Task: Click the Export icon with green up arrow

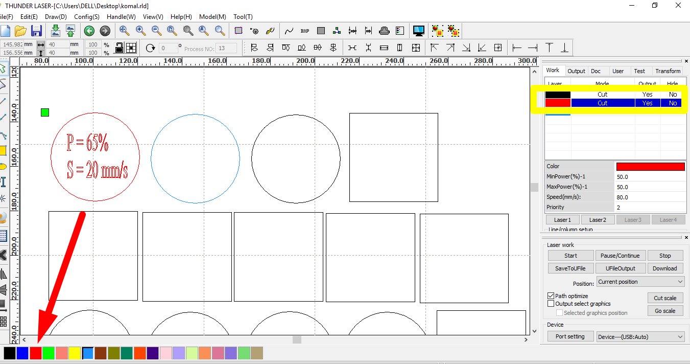Action: (70, 31)
